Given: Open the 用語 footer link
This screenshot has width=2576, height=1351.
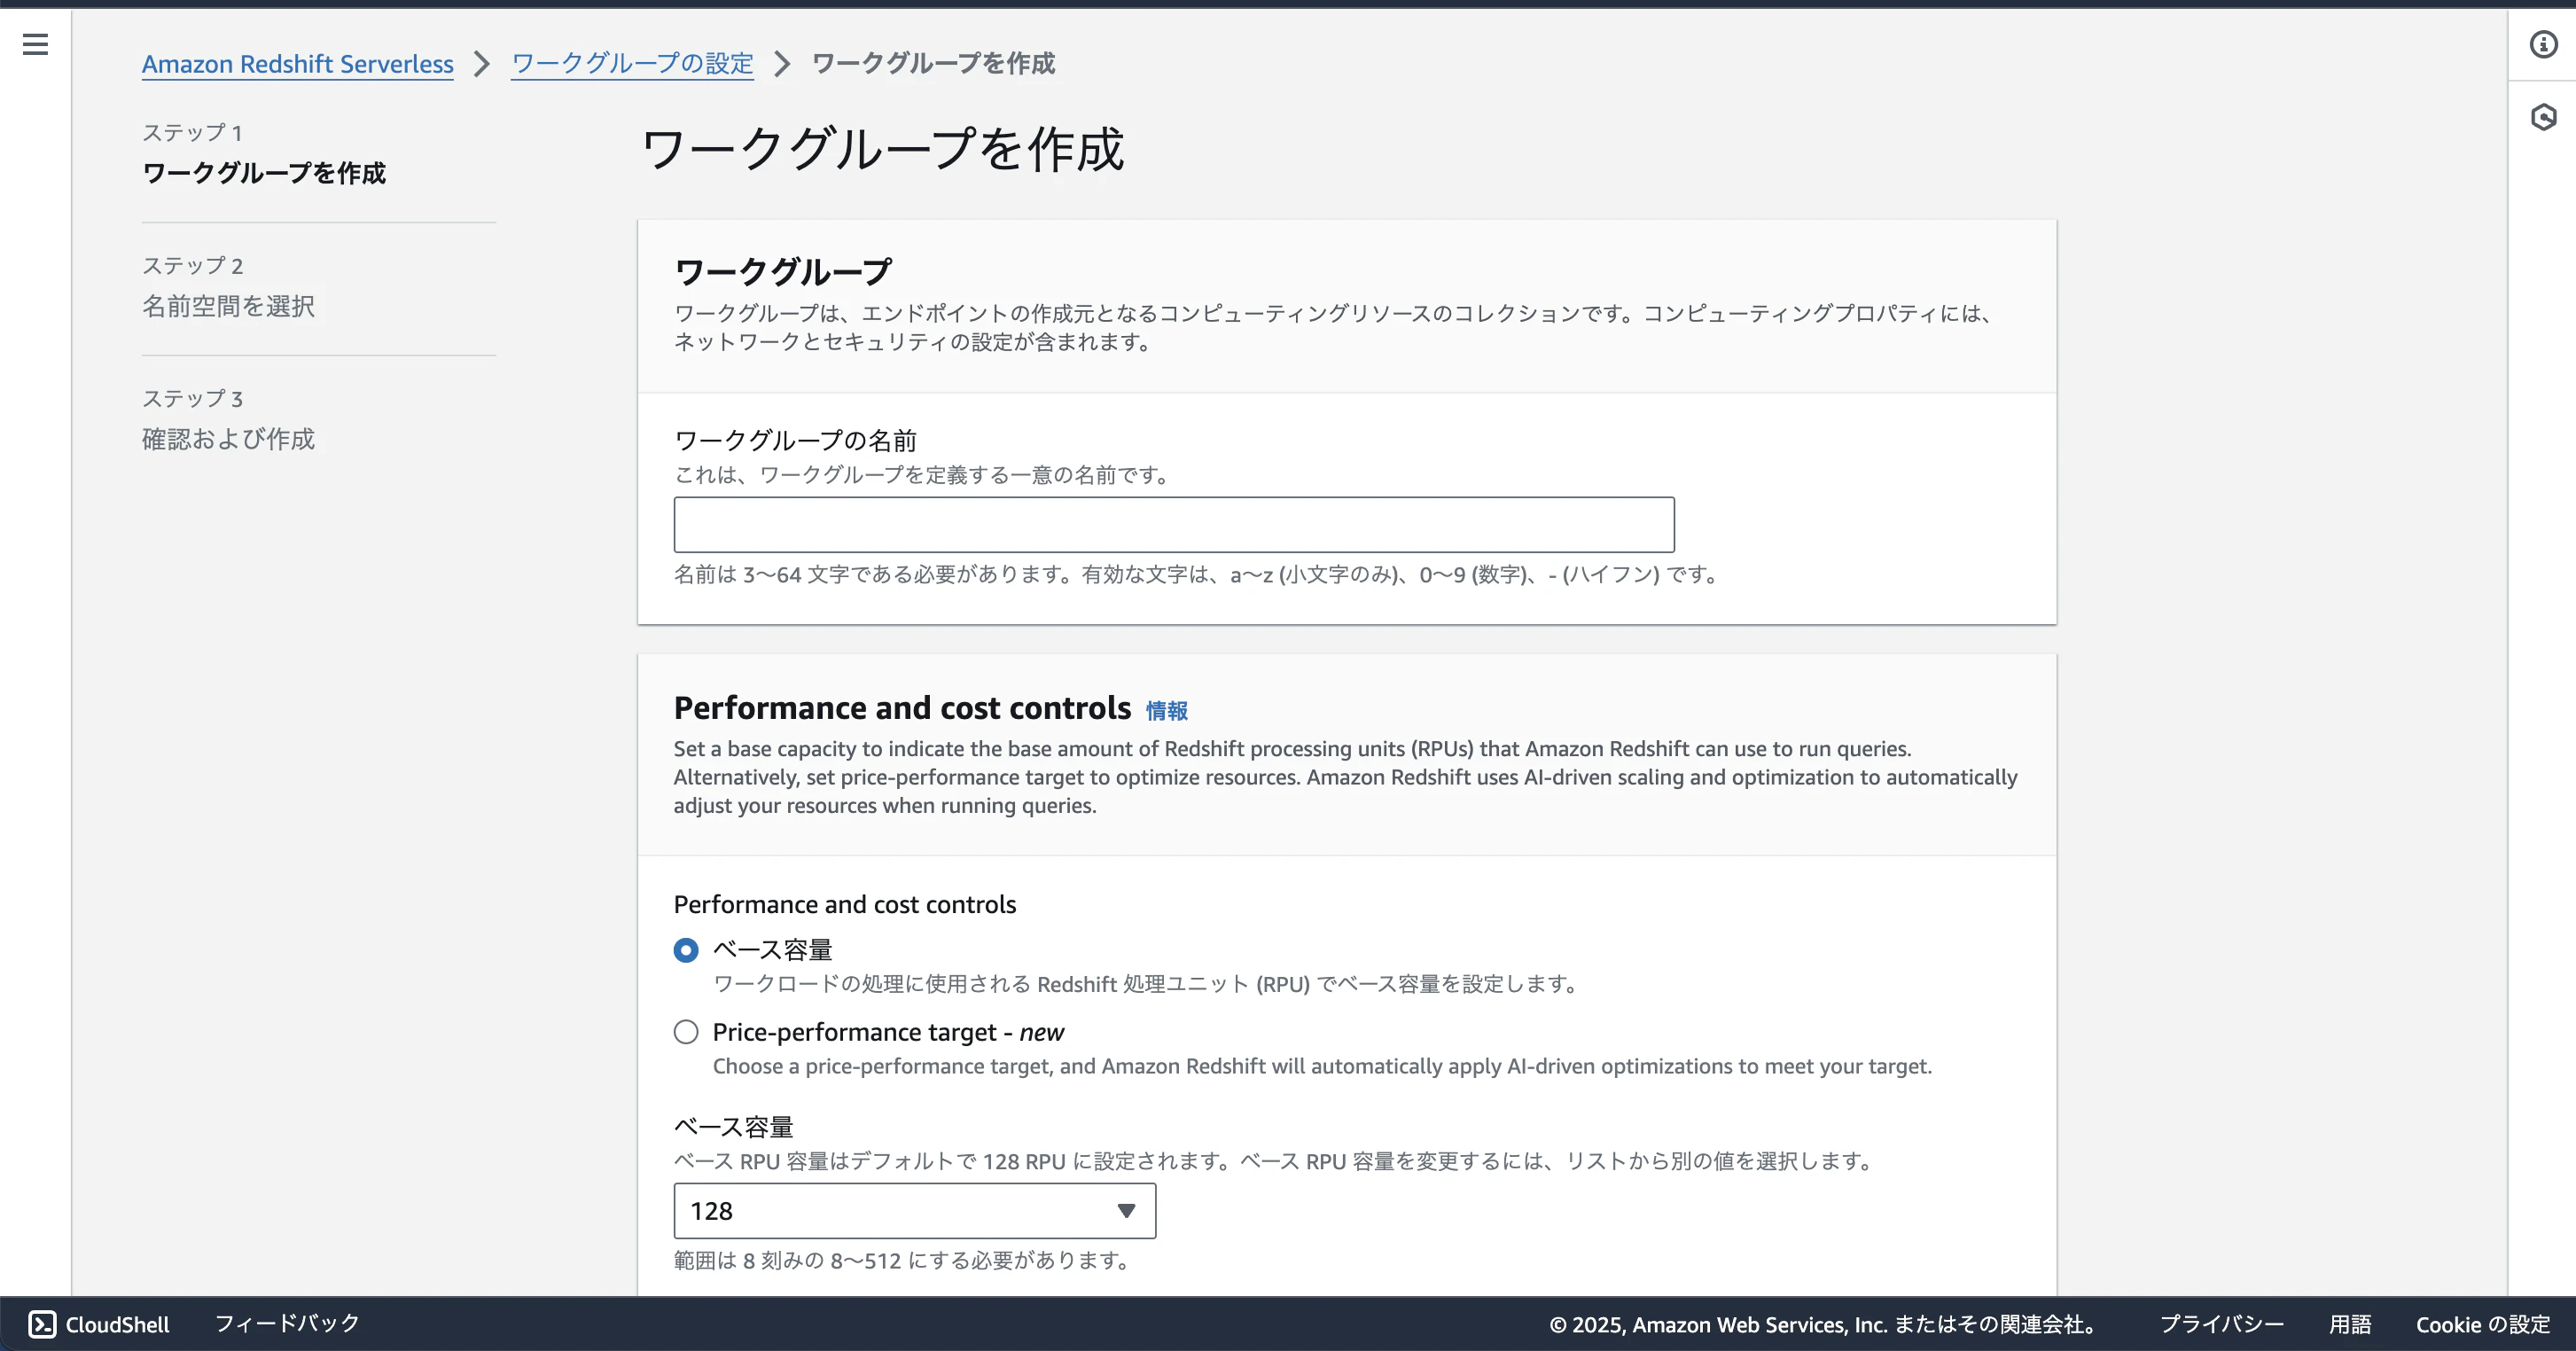Looking at the screenshot, I should [2350, 1323].
